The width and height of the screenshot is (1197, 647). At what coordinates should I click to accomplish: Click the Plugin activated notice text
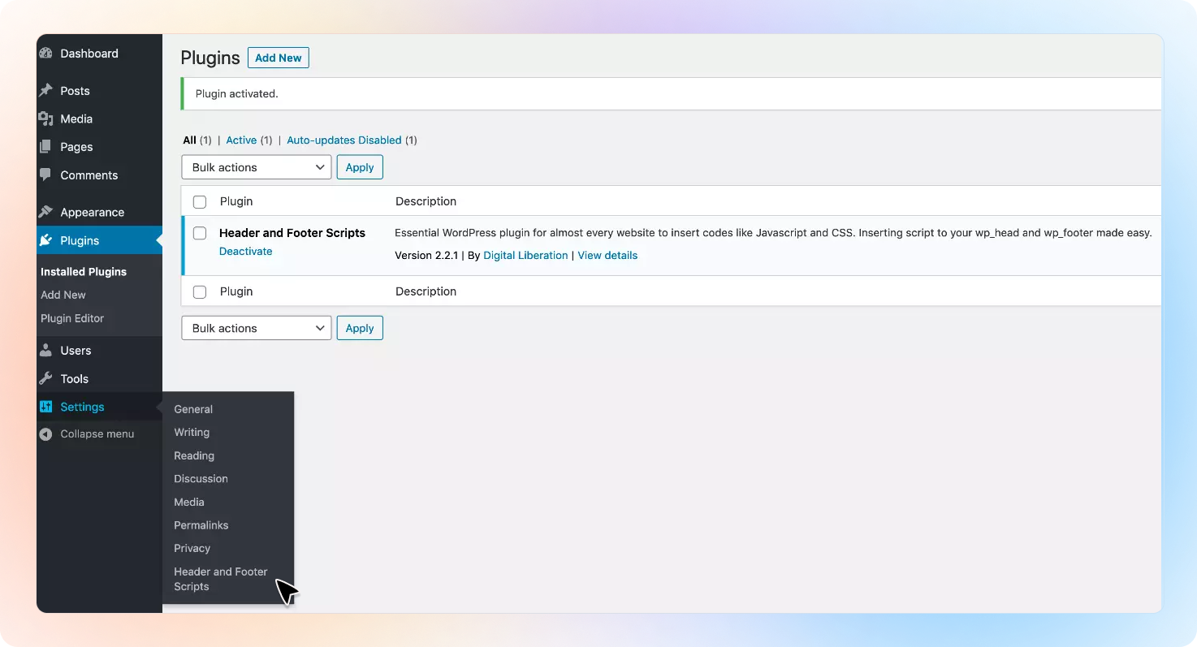click(237, 94)
